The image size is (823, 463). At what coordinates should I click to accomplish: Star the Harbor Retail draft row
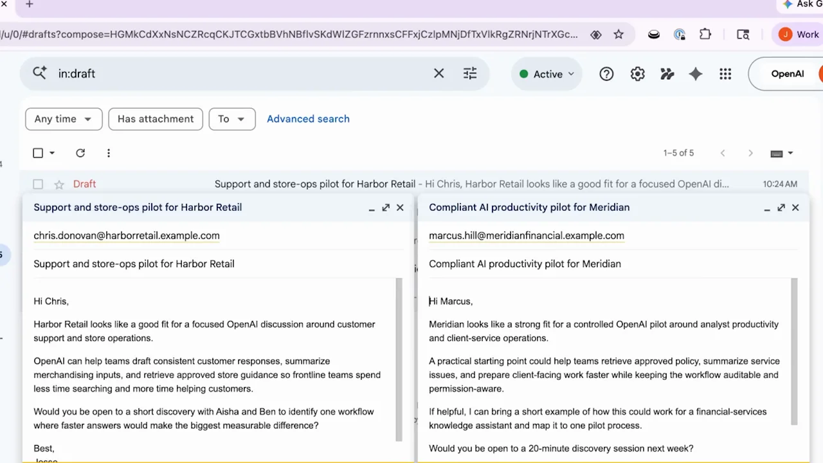pos(59,185)
